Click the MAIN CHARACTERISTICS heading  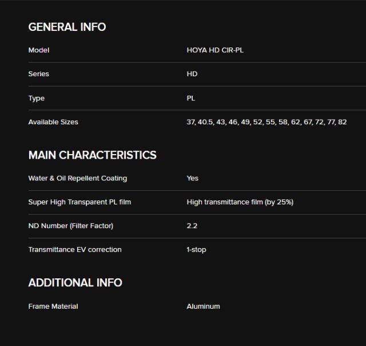click(x=92, y=155)
